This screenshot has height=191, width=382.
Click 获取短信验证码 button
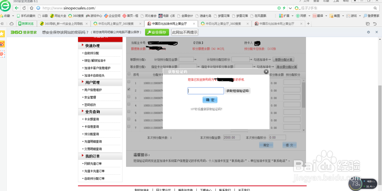238,91
